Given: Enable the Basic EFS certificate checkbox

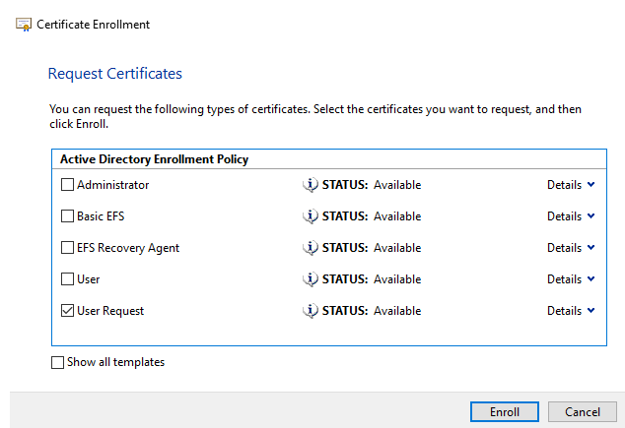Looking at the screenshot, I should [x=68, y=216].
